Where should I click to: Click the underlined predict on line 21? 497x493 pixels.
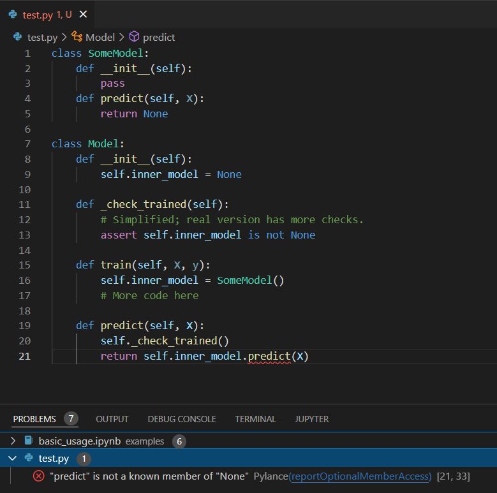[x=269, y=357]
